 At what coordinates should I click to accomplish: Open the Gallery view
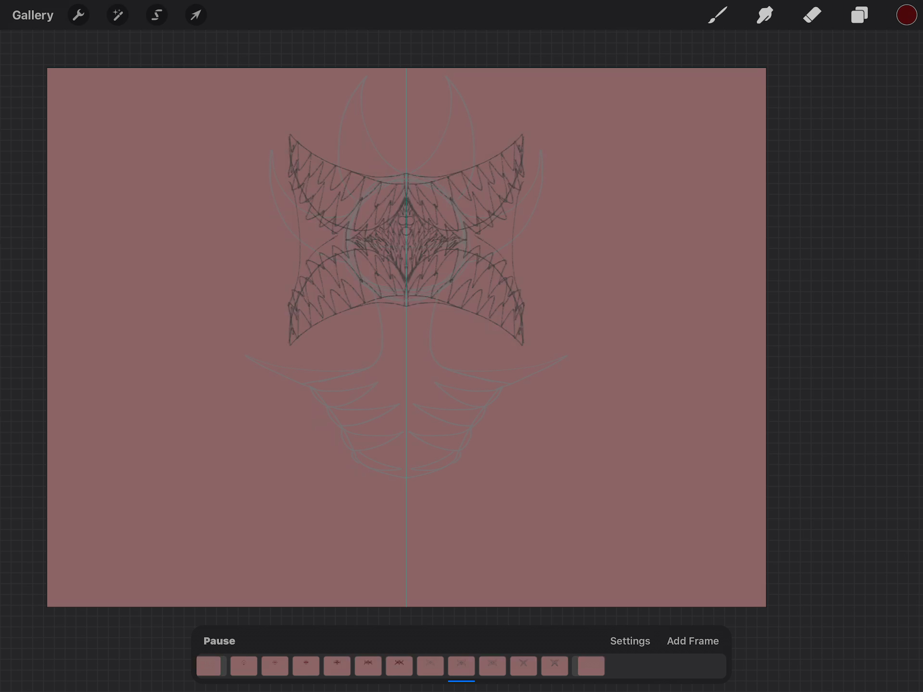click(33, 15)
